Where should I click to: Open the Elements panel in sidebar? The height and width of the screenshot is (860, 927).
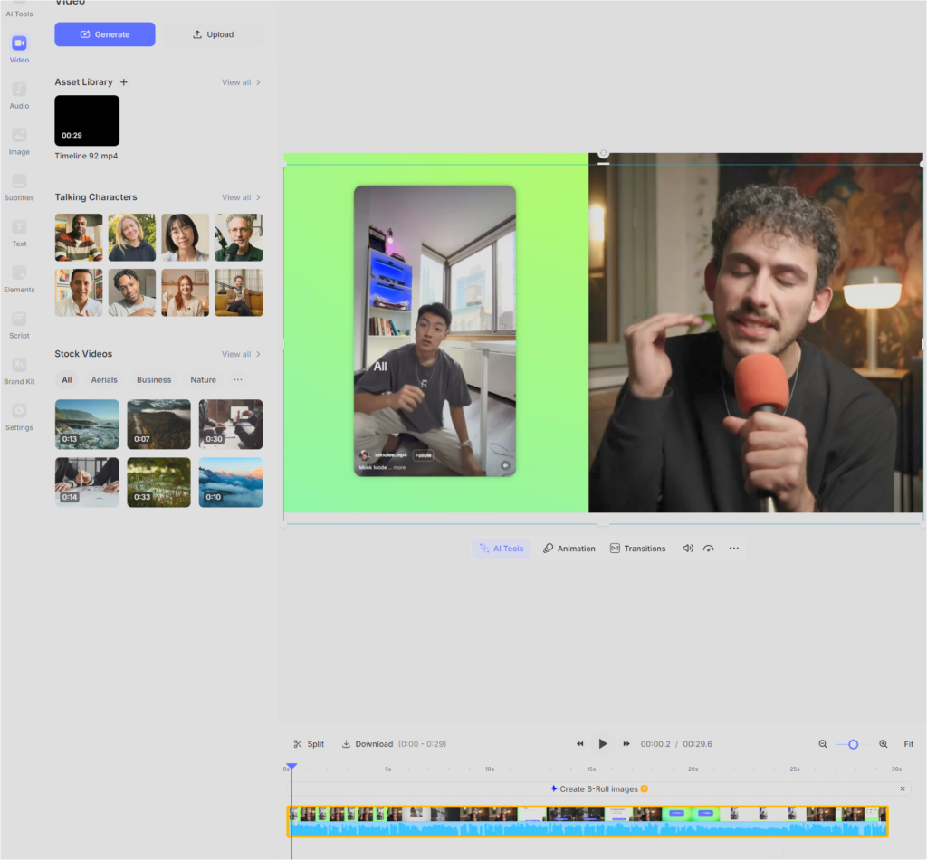click(19, 279)
